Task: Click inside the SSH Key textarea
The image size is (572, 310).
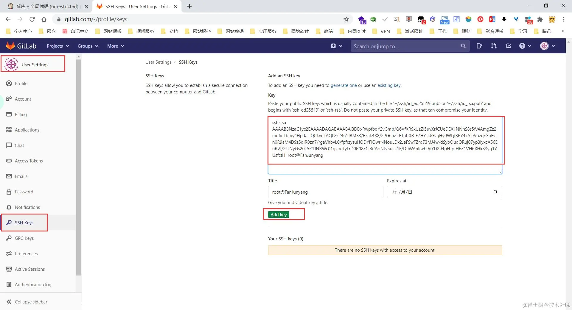Action: click(385, 145)
